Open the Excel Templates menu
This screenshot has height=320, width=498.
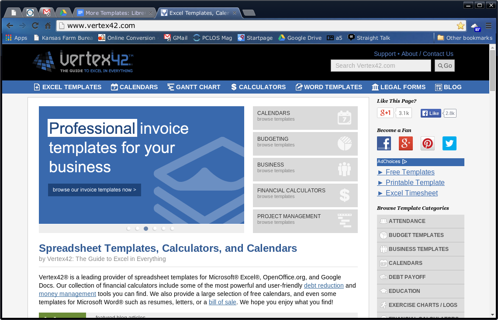(x=68, y=87)
